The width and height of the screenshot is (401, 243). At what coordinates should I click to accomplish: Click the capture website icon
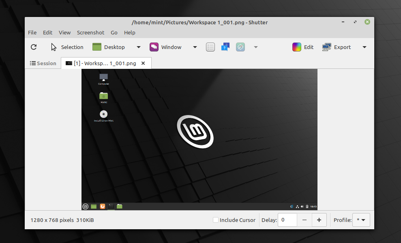coord(240,47)
